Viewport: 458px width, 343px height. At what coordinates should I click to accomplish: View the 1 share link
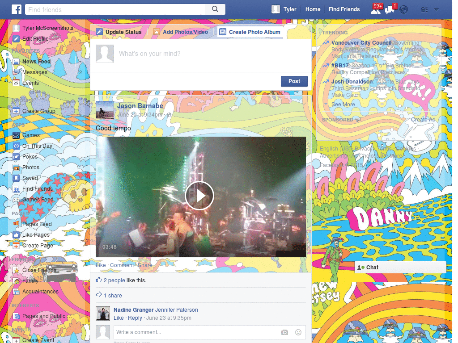tap(113, 296)
